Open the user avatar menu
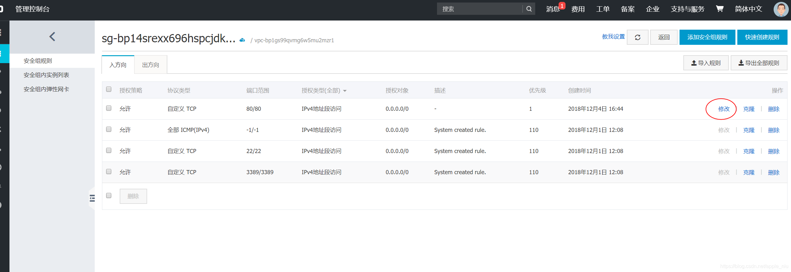 (x=781, y=9)
